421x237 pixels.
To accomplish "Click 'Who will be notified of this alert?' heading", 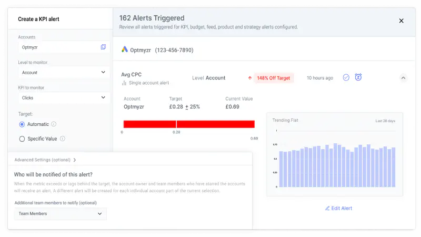I will tap(53, 175).
